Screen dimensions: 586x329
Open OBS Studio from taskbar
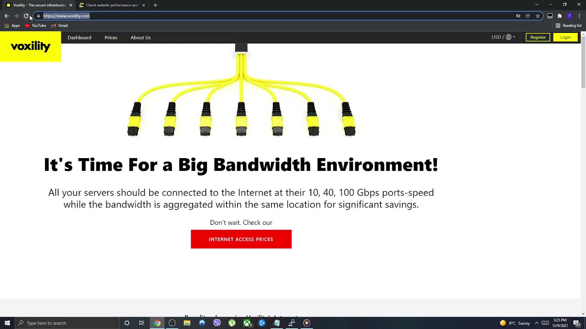coord(172,323)
